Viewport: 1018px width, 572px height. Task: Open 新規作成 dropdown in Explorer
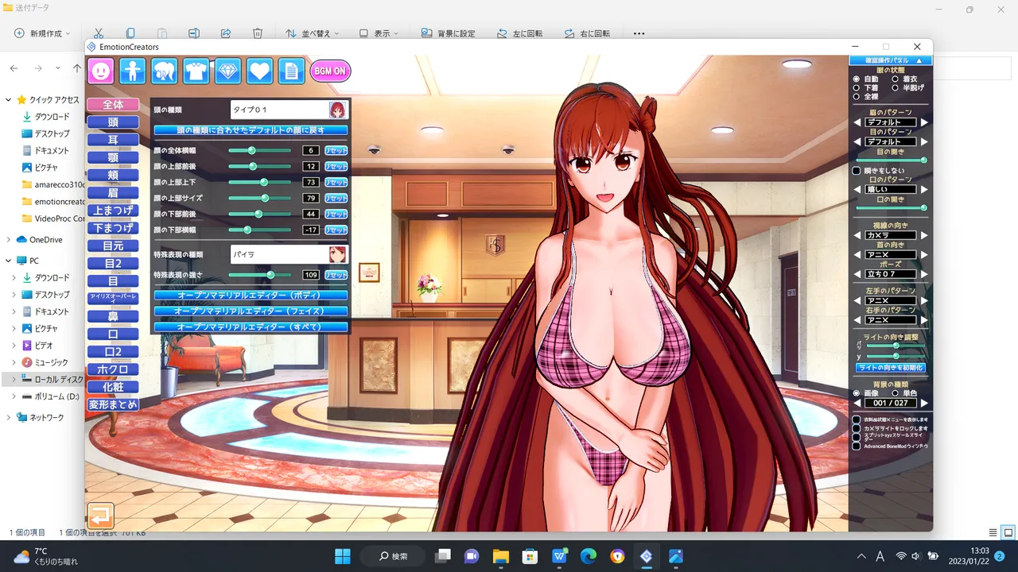point(43,33)
